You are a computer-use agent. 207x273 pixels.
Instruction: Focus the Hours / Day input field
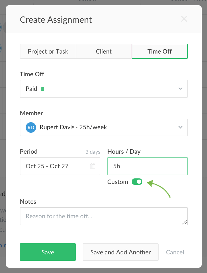(147, 166)
